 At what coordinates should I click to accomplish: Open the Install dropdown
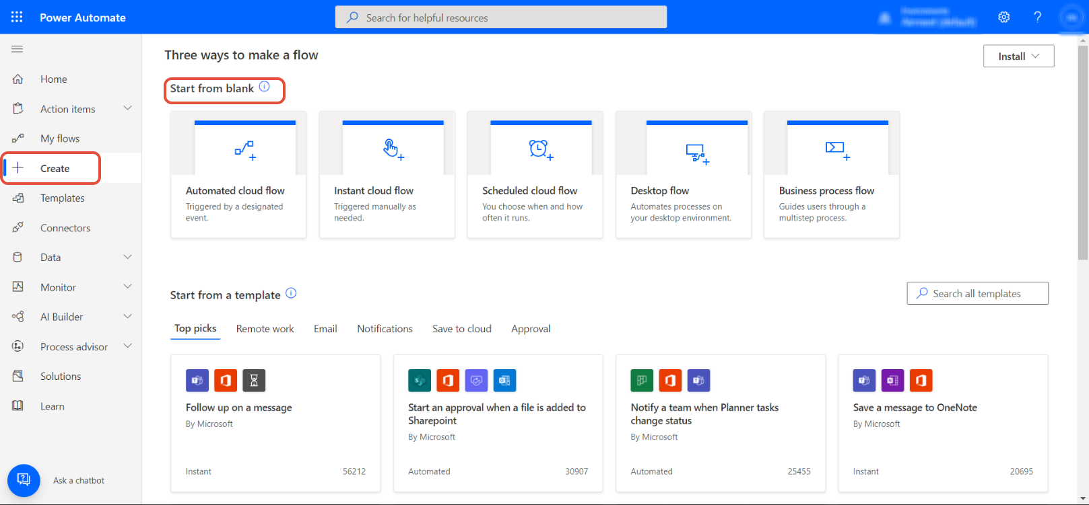tap(1018, 56)
